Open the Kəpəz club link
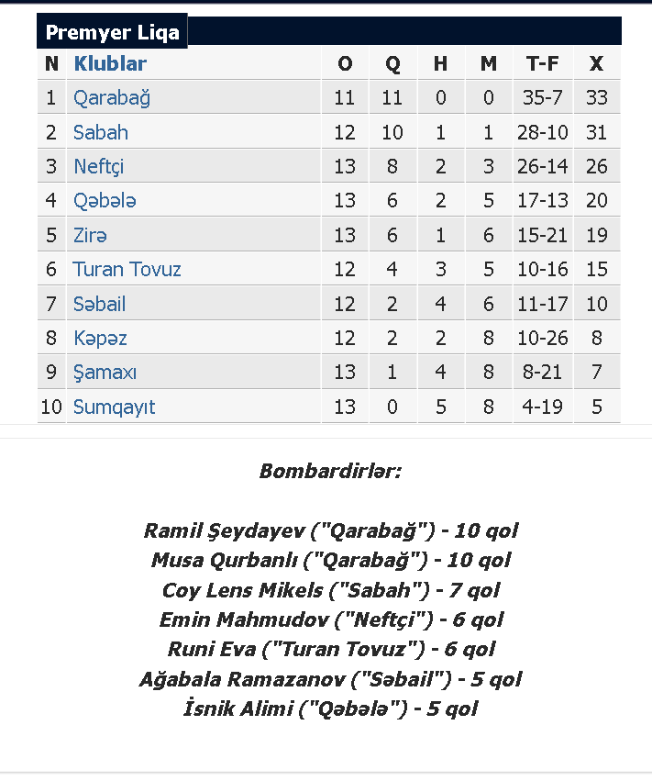 click(100, 339)
